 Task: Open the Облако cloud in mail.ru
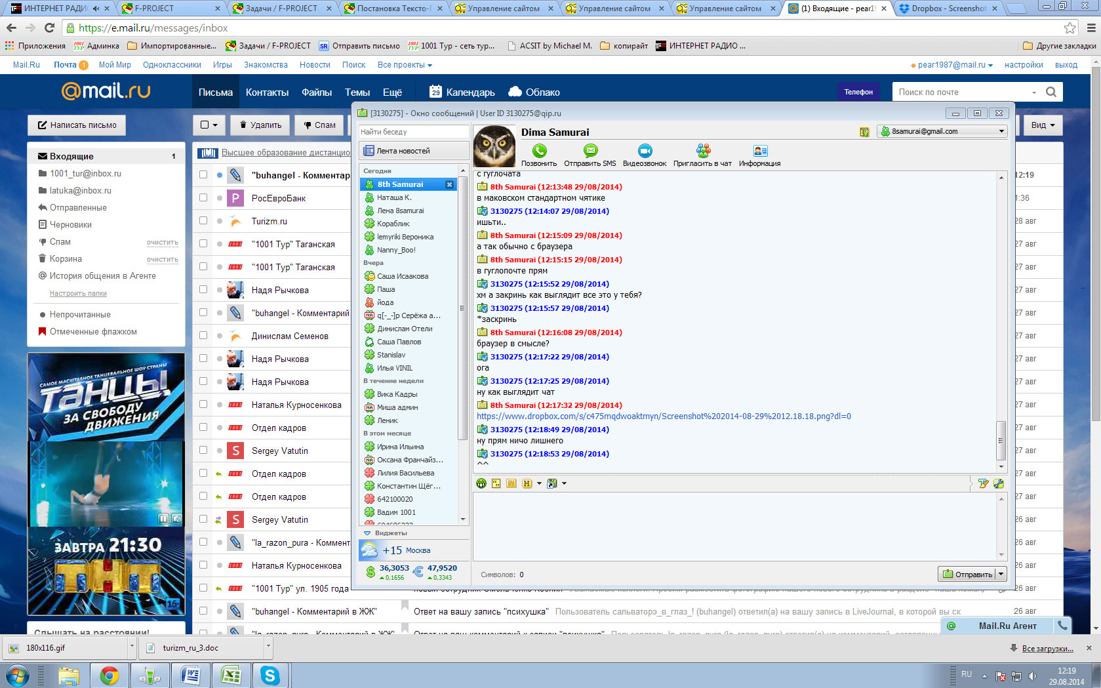tap(515, 92)
